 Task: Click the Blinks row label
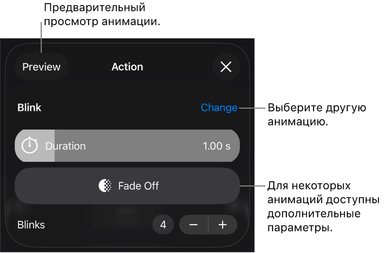pyautogui.click(x=31, y=225)
